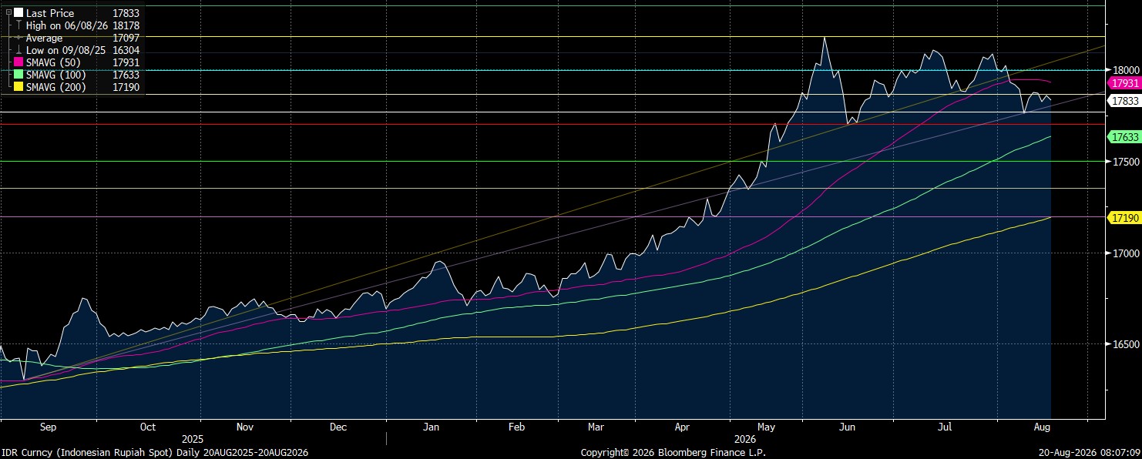Click the IDR Curncy chart title text
Viewport: 1142px width, 459px height.
[155, 452]
